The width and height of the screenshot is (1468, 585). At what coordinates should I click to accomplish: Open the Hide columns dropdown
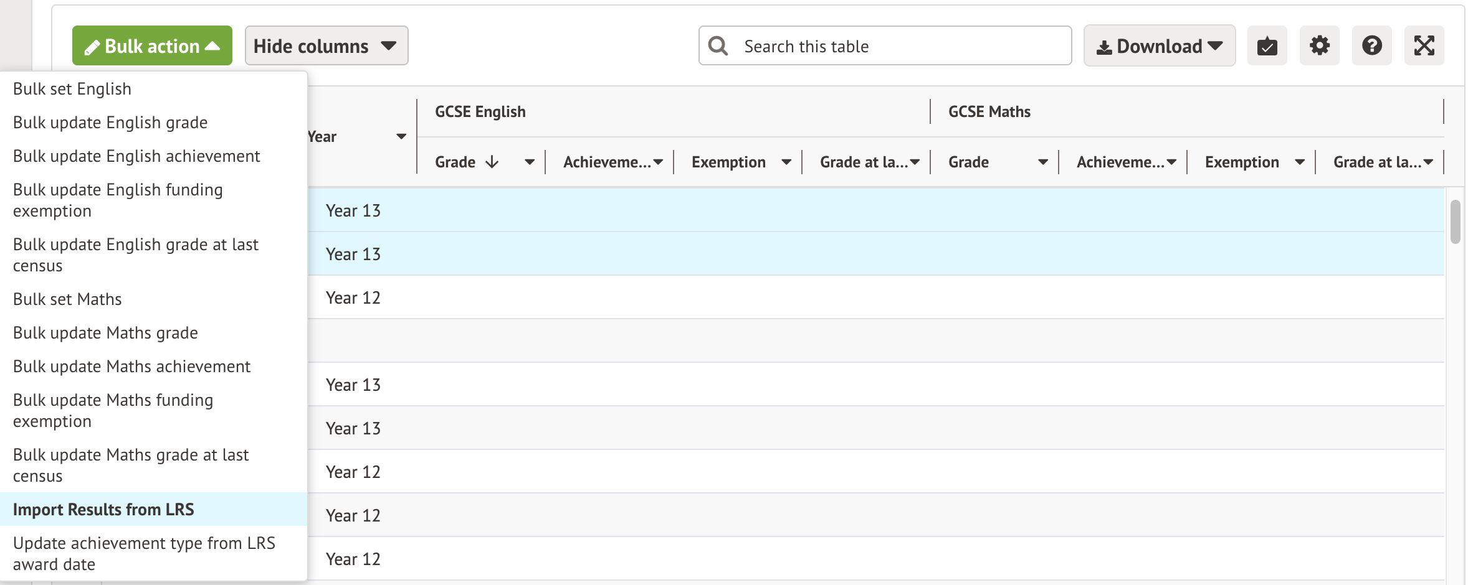(x=326, y=46)
